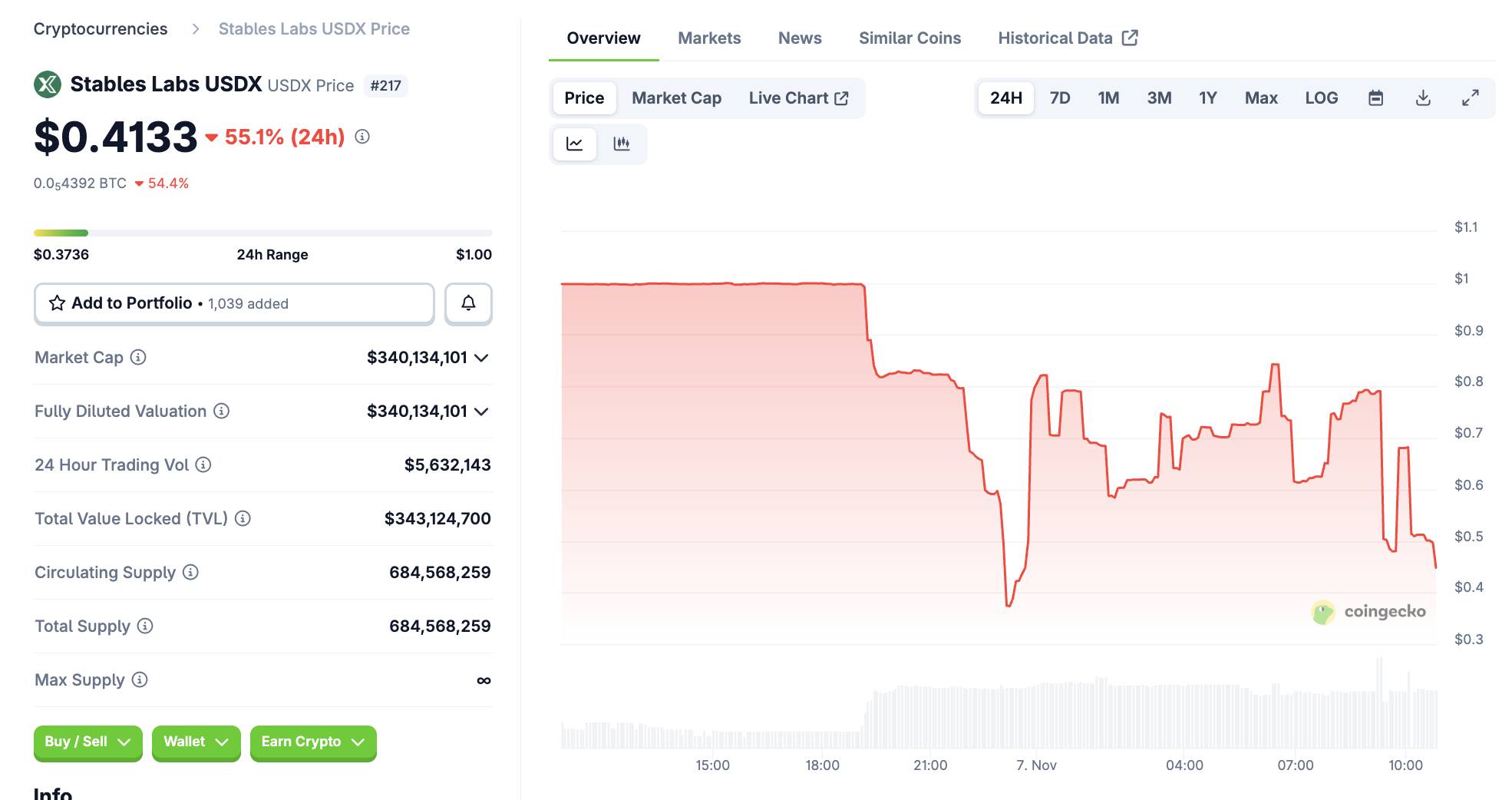Select the line chart icon
Viewport: 1512px width, 800px height.
(574, 144)
